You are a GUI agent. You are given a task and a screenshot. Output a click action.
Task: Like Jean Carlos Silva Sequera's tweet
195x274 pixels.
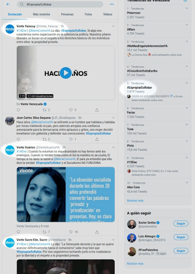71,139
